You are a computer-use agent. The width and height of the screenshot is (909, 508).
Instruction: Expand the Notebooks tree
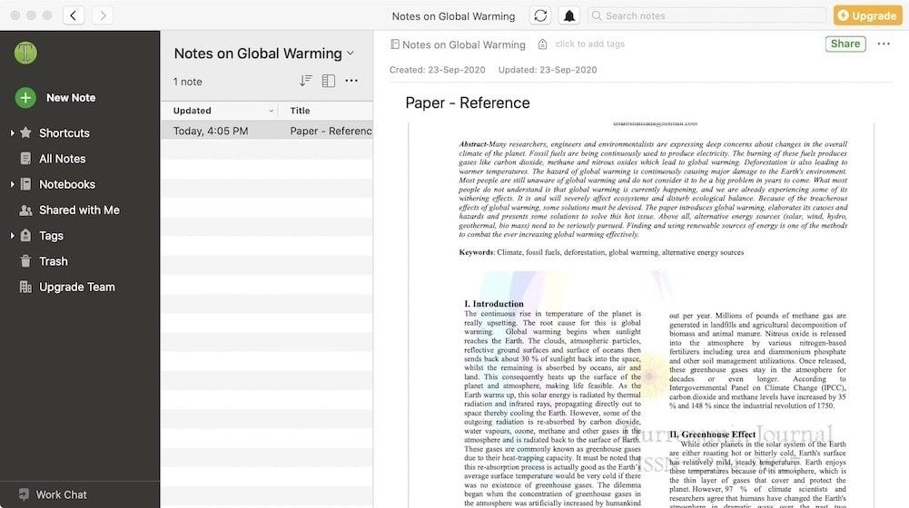(x=12, y=184)
